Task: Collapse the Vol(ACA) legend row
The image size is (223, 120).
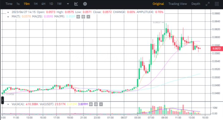Action: (x=8, y=104)
